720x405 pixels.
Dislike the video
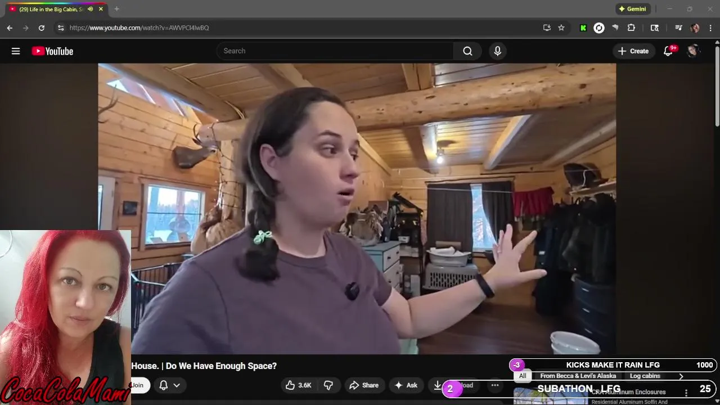(328, 385)
